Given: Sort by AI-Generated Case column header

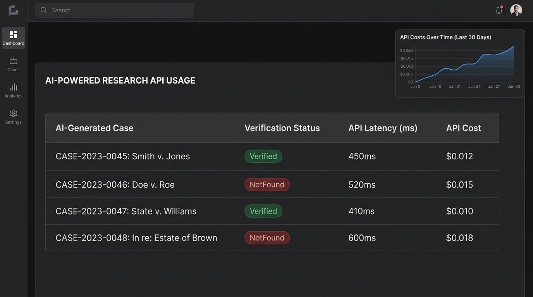Looking at the screenshot, I should (95, 128).
